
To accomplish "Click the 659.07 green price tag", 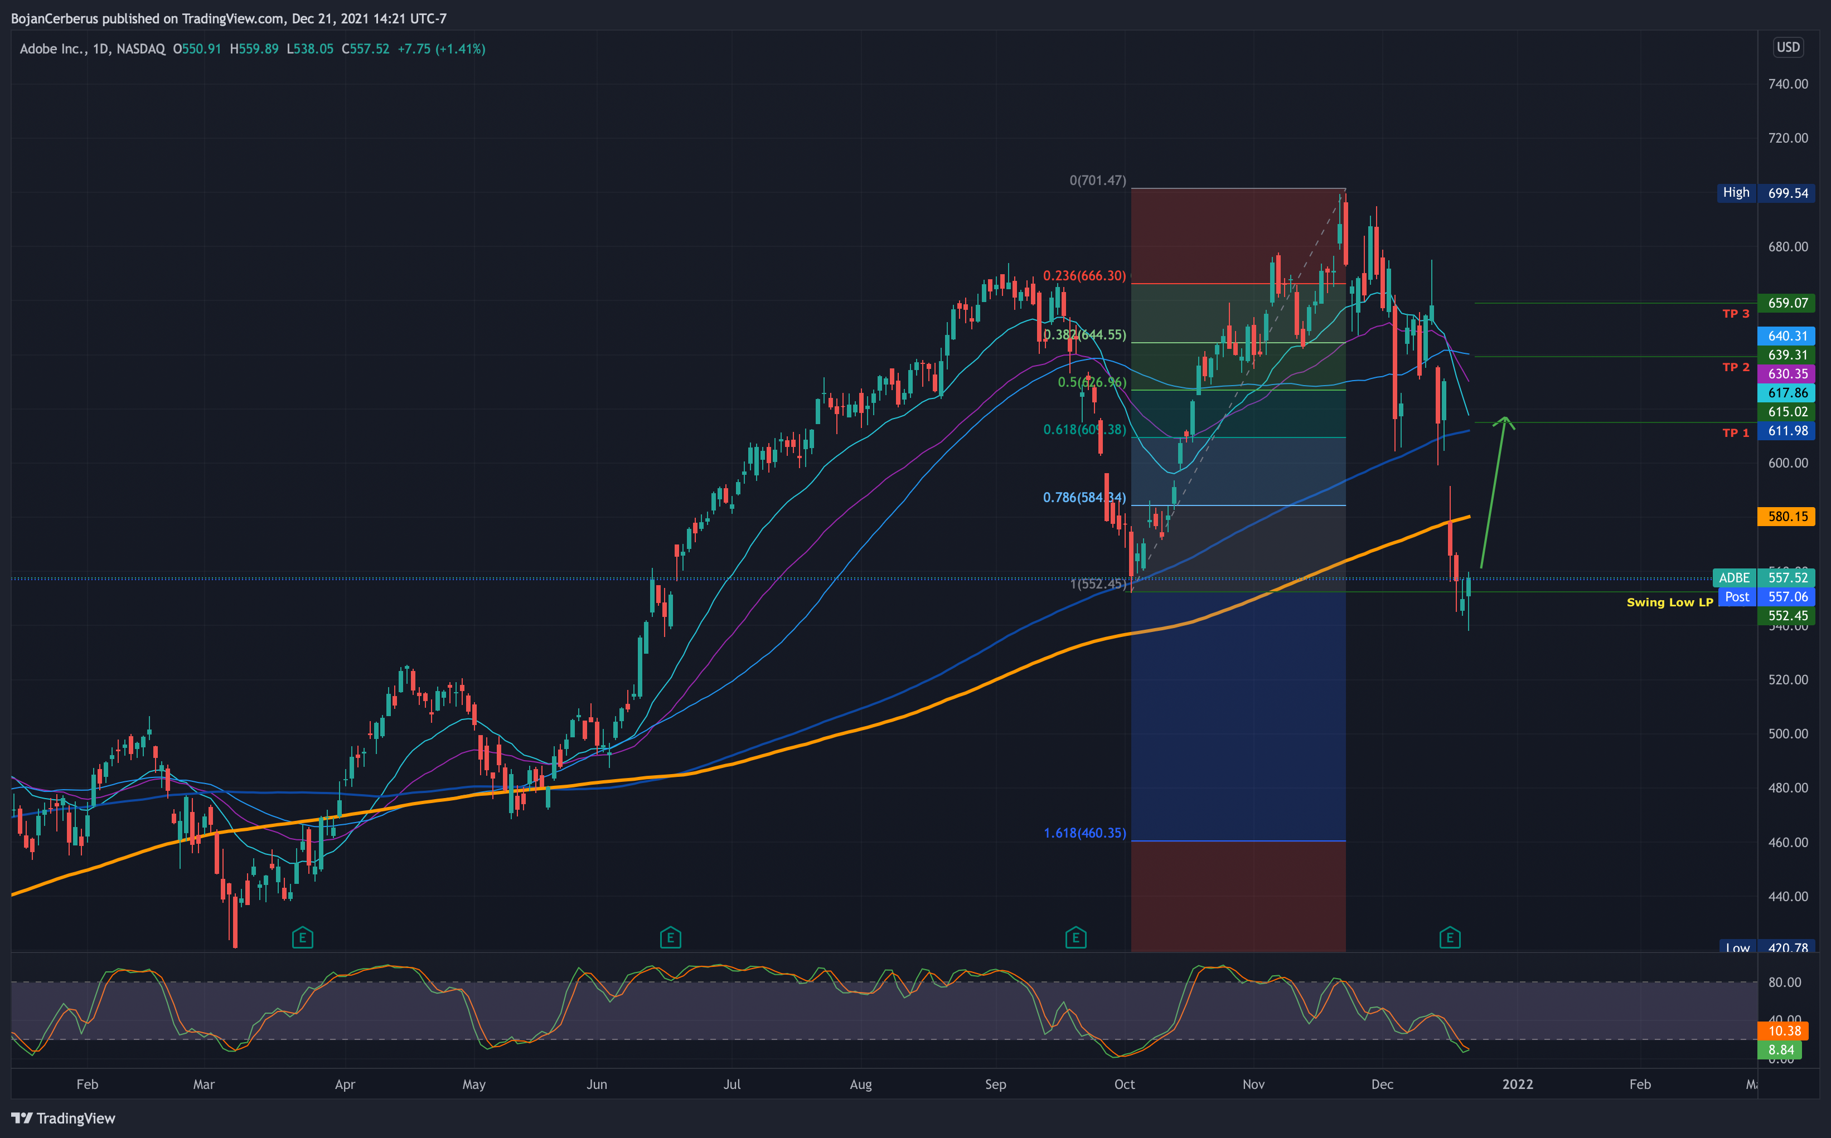I will click(x=1786, y=303).
